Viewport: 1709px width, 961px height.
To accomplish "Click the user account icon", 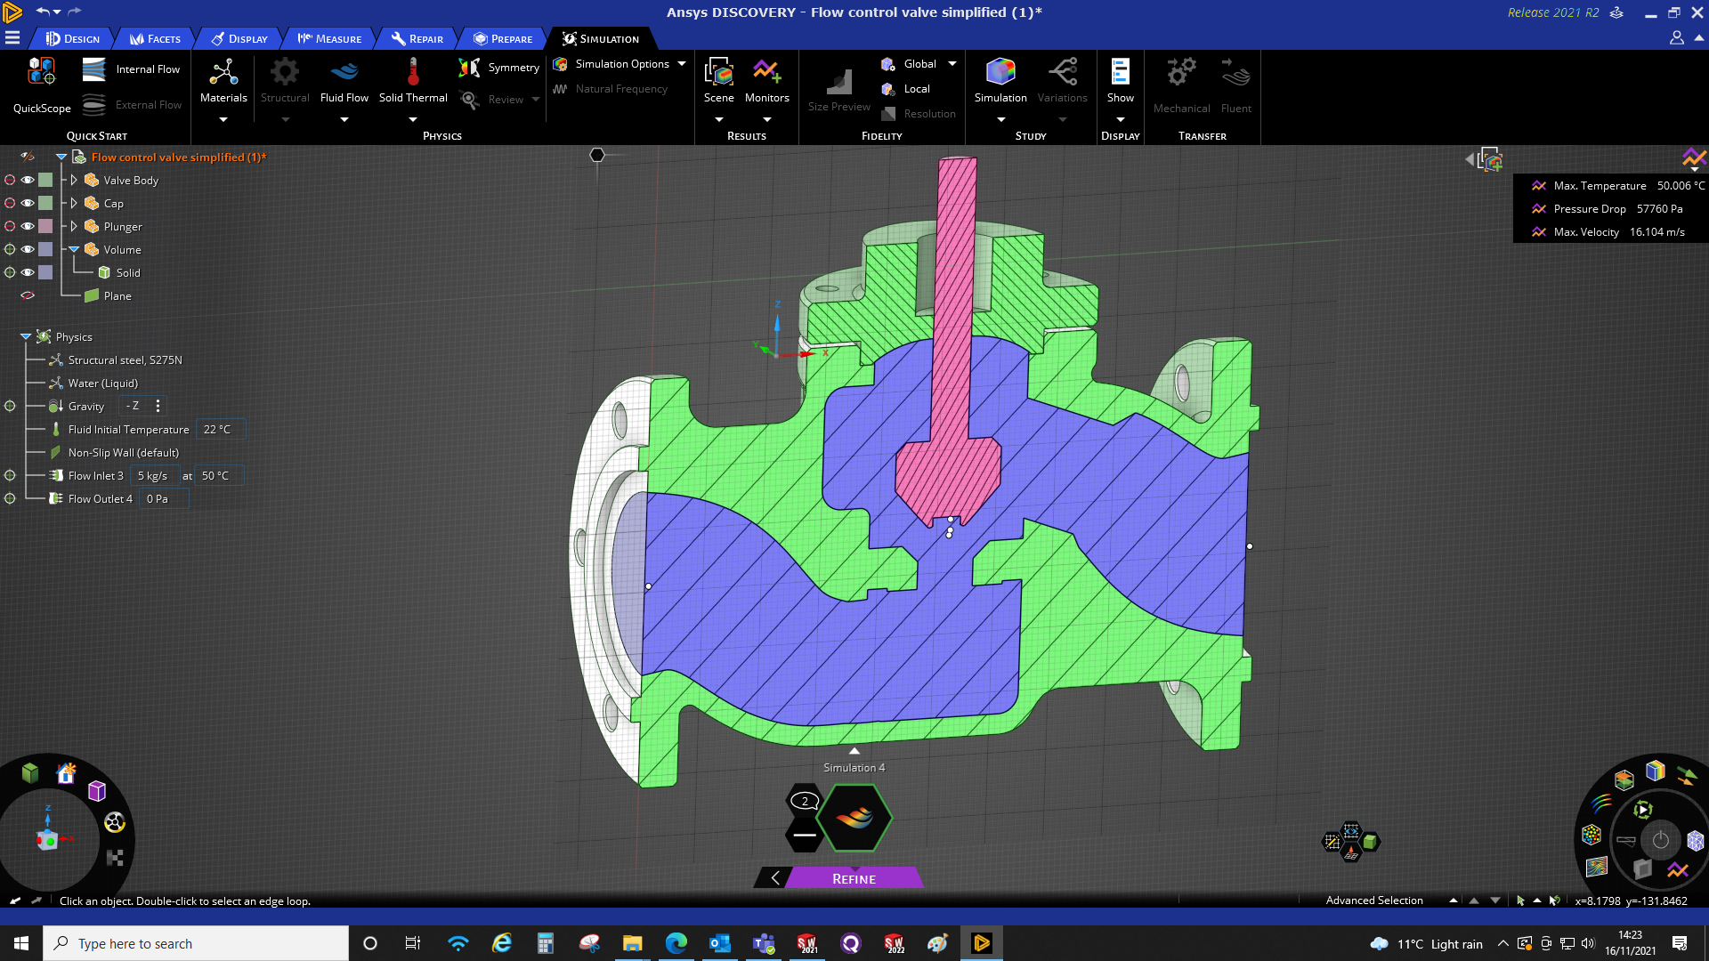I will click(x=1677, y=38).
